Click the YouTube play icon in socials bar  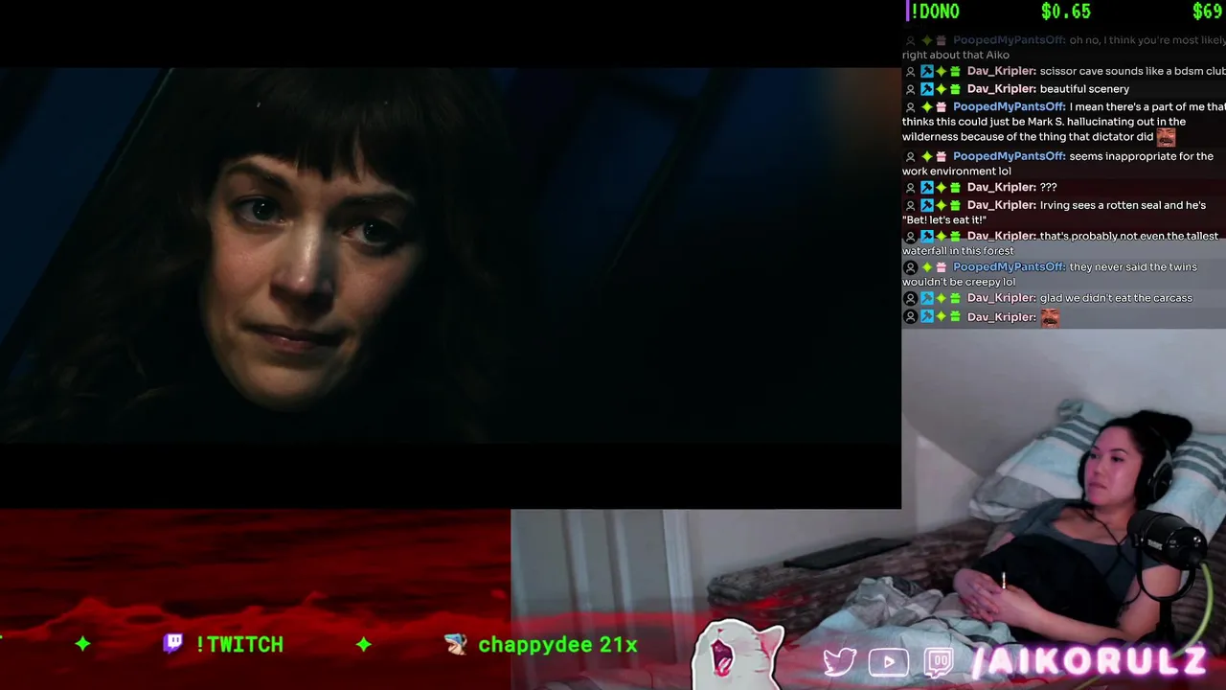coord(889,662)
